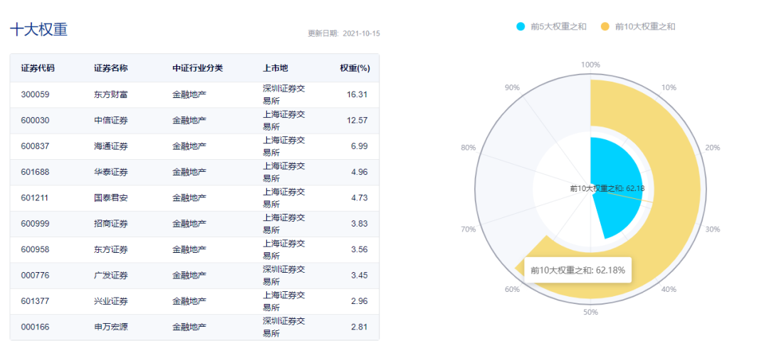Click the name 兴业证券
769x358 pixels.
(x=111, y=301)
